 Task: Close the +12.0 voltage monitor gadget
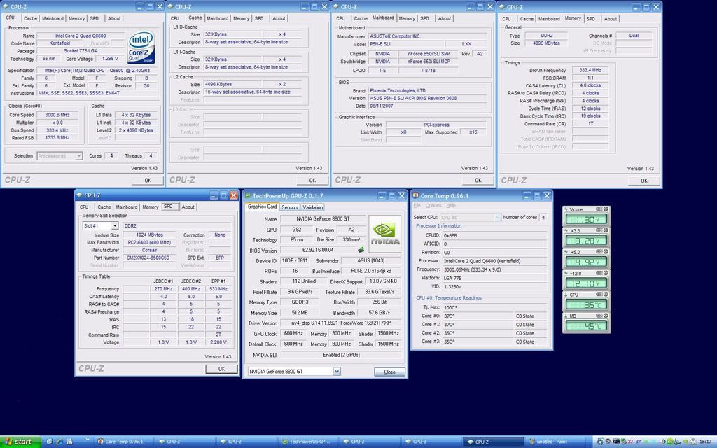click(606, 273)
